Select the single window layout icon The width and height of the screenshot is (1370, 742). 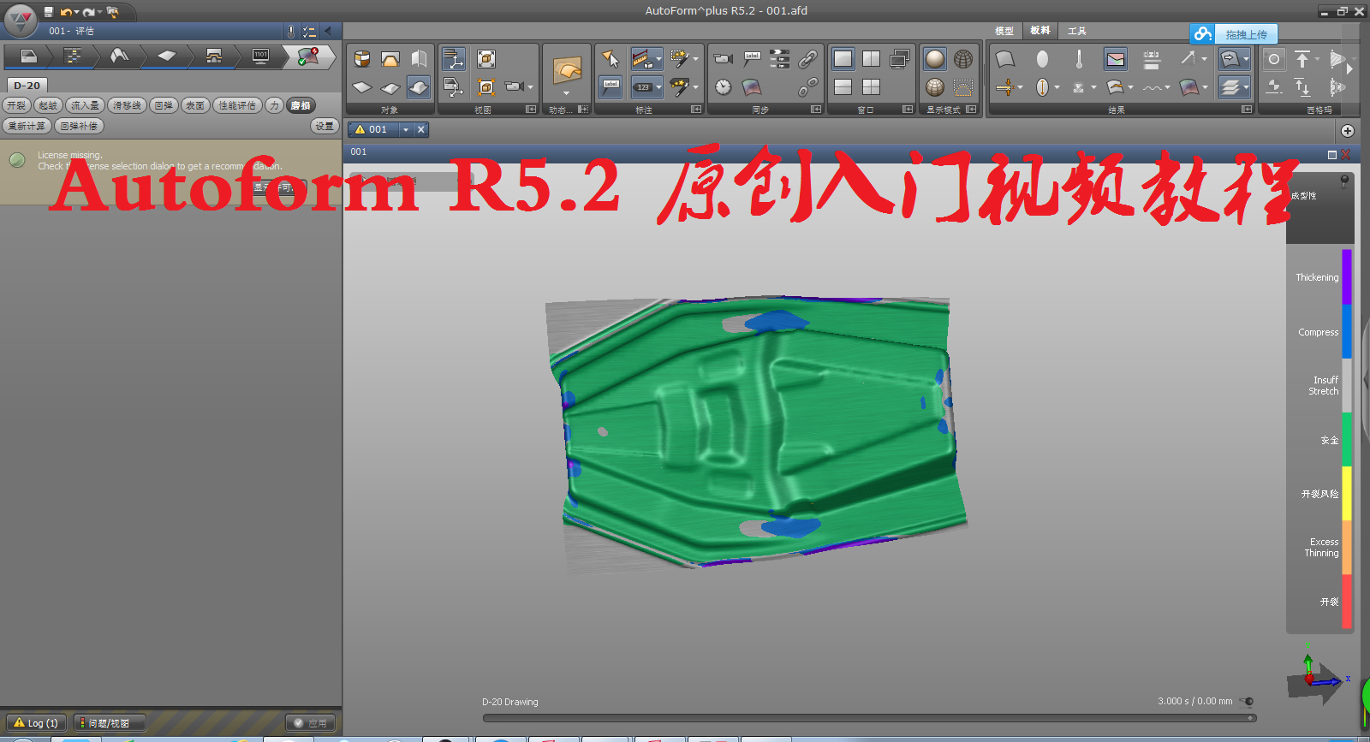(x=843, y=59)
